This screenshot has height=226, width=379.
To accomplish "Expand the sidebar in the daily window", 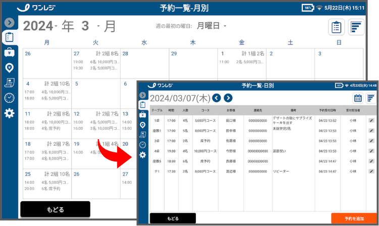I will click(143, 95).
